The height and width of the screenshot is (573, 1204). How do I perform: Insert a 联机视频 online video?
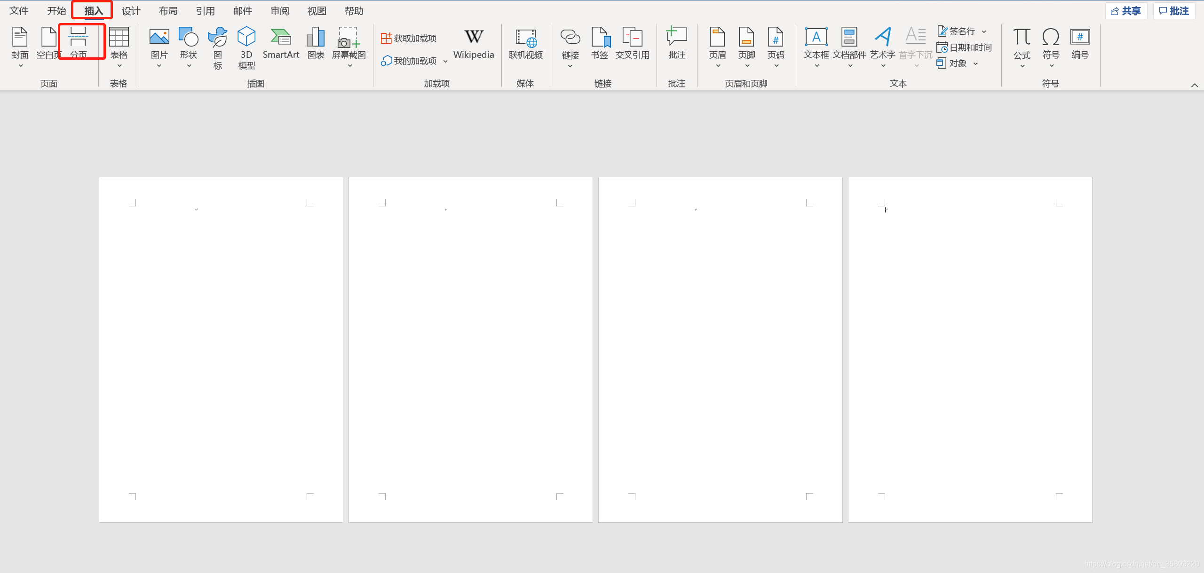click(525, 43)
